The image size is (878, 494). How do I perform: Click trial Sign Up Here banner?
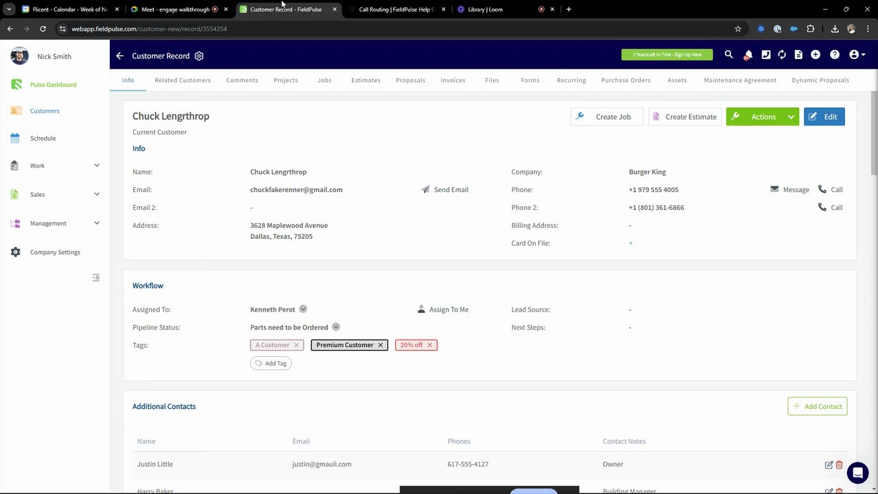click(667, 55)
